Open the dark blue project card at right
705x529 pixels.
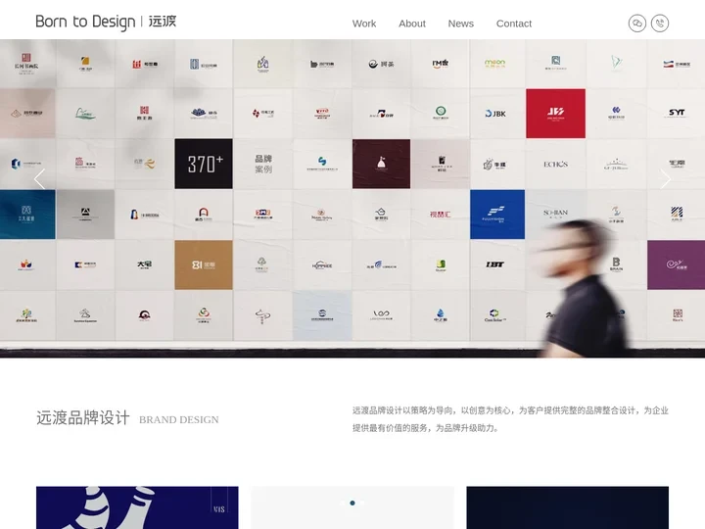pyautogui.click(x=567, y=507)
